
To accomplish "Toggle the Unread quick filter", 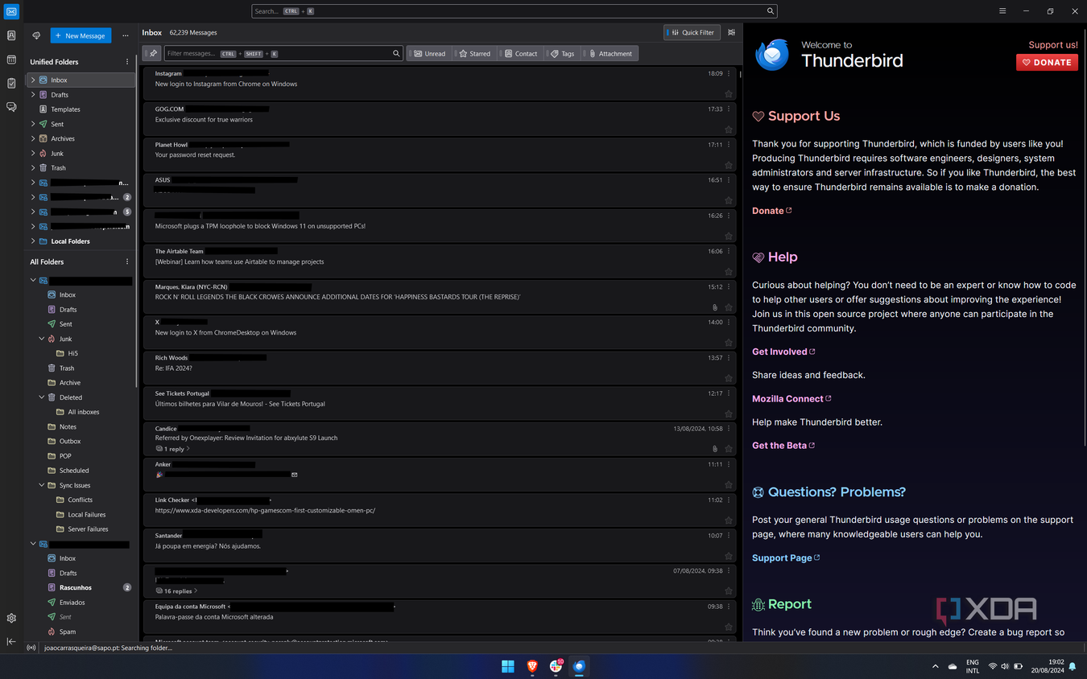I will click(x=429, y=53).
